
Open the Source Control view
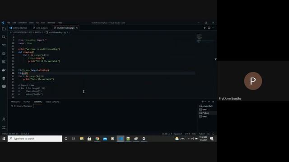click(x=4, y=45)
